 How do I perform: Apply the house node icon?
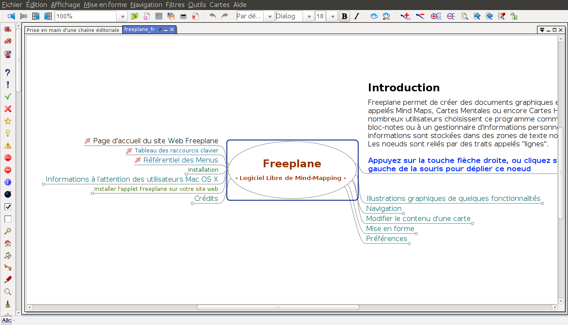pos(7,243)
